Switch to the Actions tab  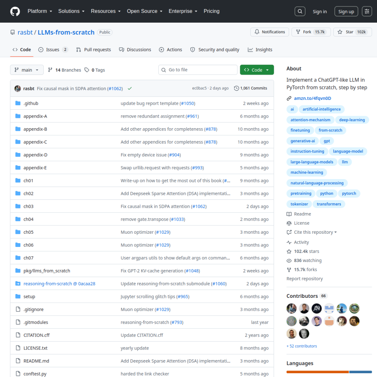coord(170,50)
